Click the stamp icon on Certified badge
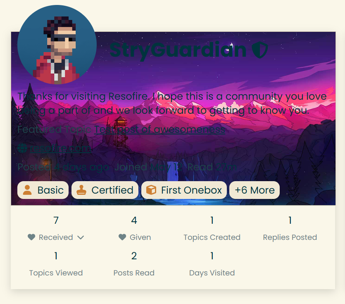Image resolution: width=345 pixels, height=304 pixels. pos(81,190)
